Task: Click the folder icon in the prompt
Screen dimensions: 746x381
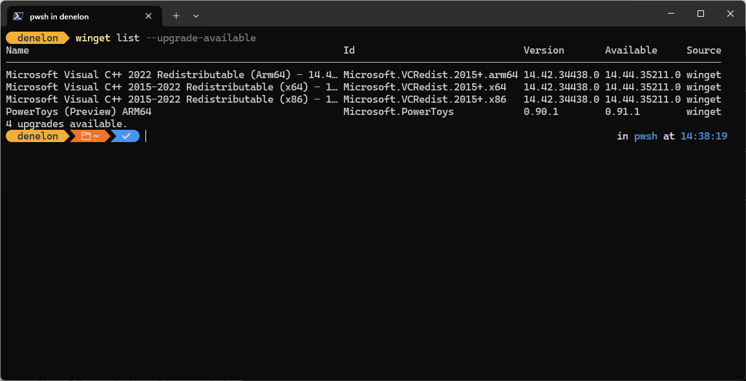Action: (85, 136)
